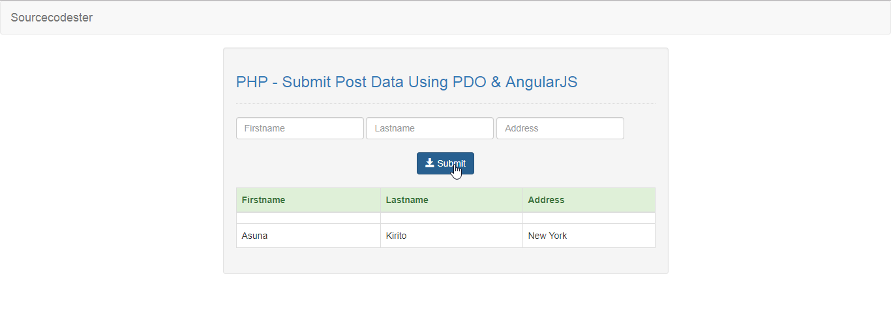Screen dimensions: 891x330
Task: Select the Address column header
Action: pyautogui.click(x=589, y=200)
